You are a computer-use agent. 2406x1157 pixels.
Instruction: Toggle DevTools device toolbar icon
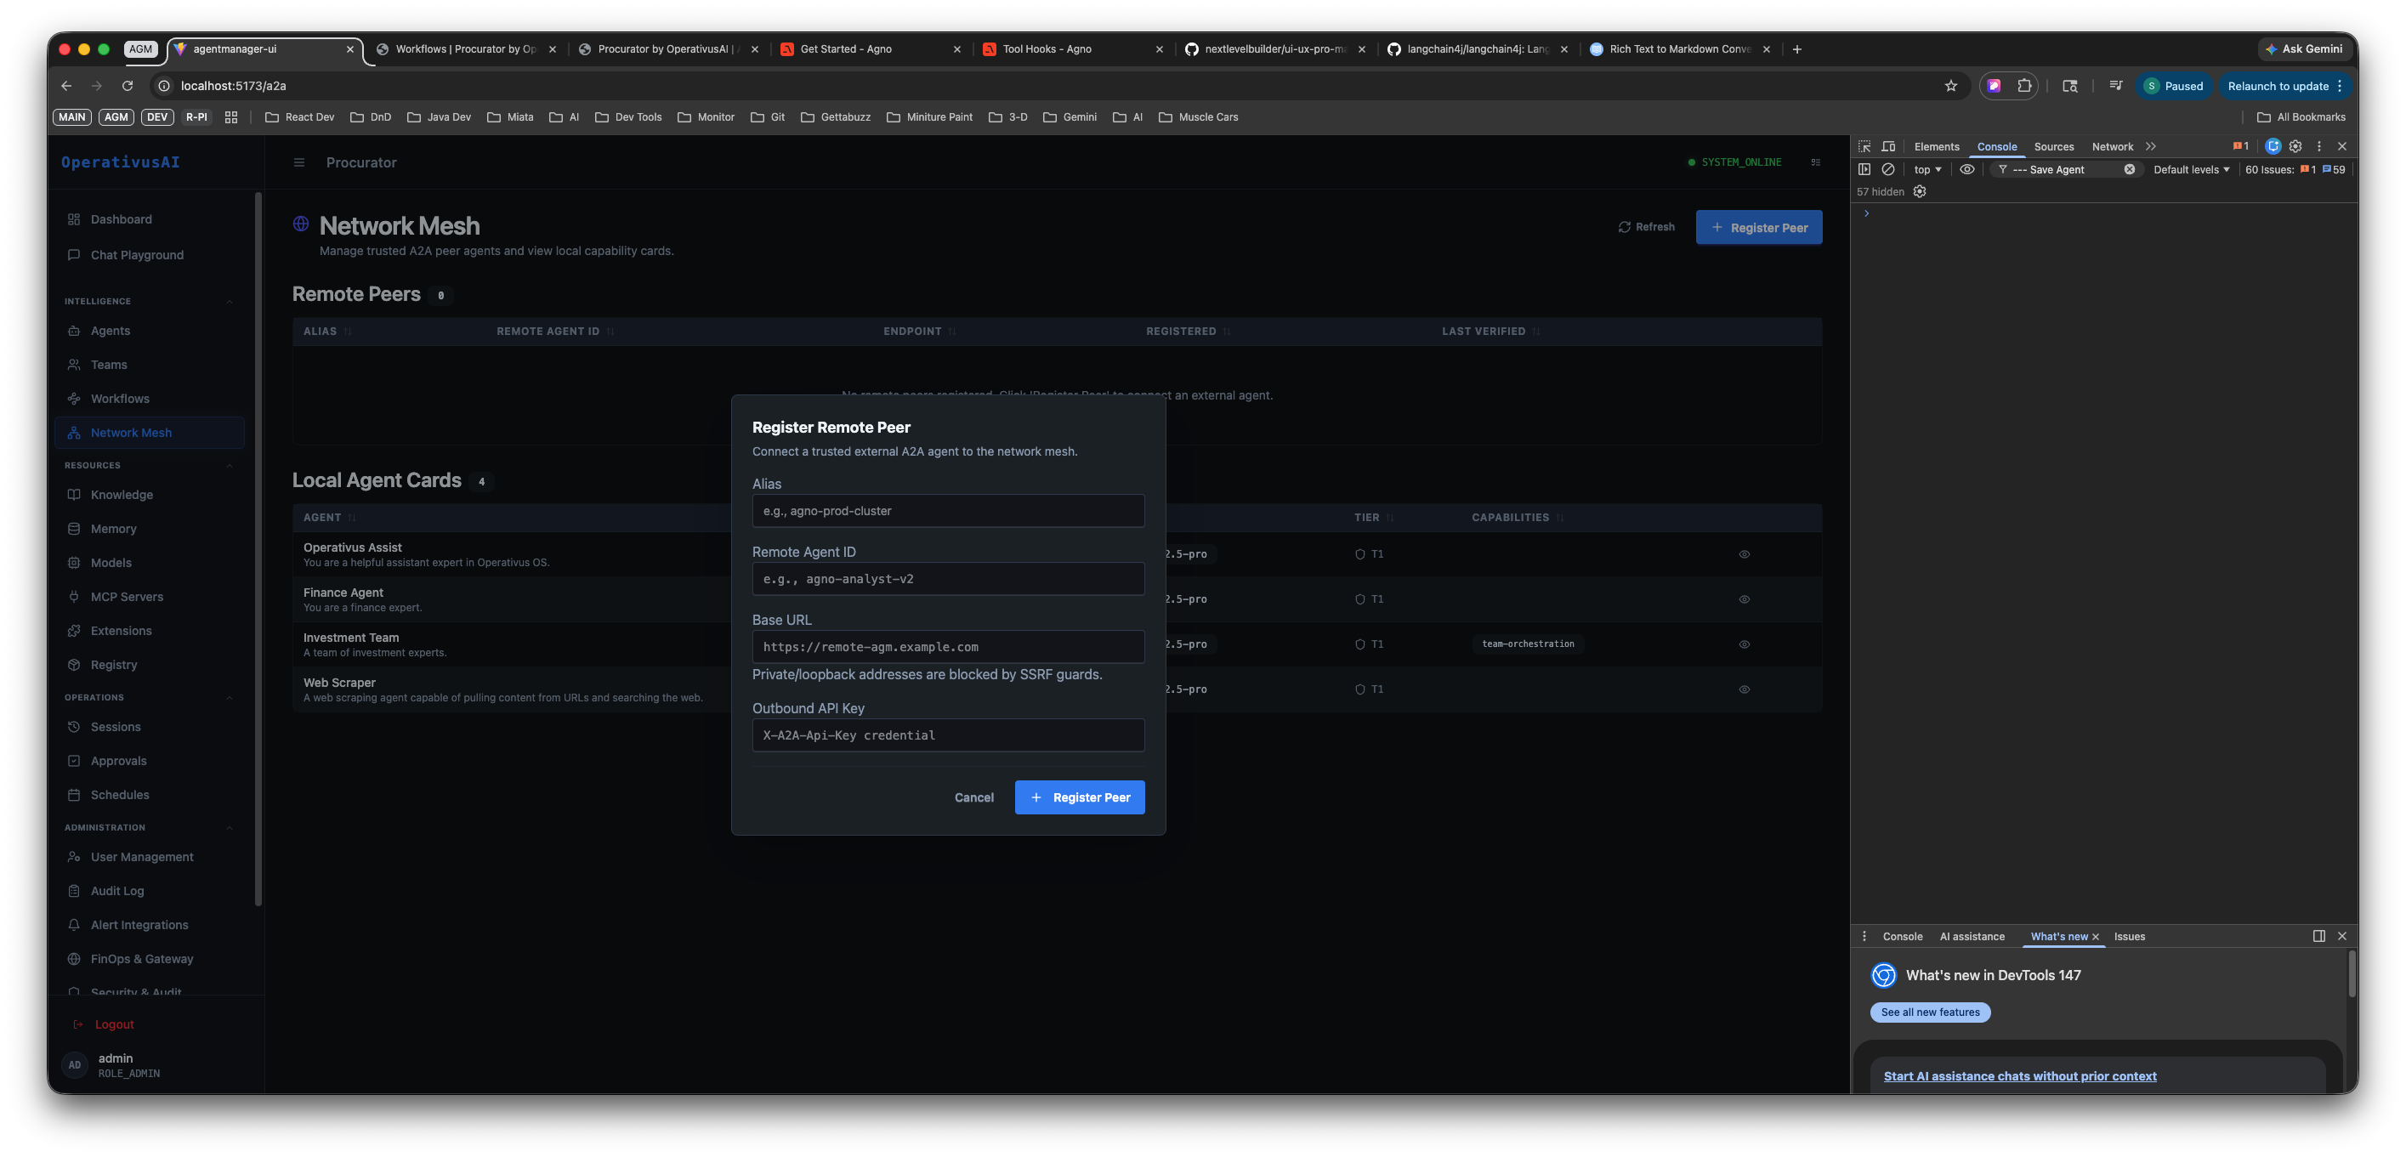click(x=1887, y=146)
